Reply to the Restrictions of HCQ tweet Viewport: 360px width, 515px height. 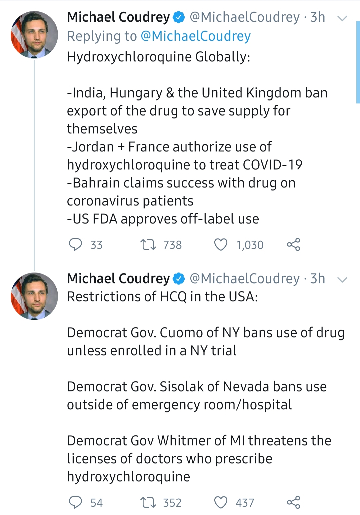(x=75, y=502)
